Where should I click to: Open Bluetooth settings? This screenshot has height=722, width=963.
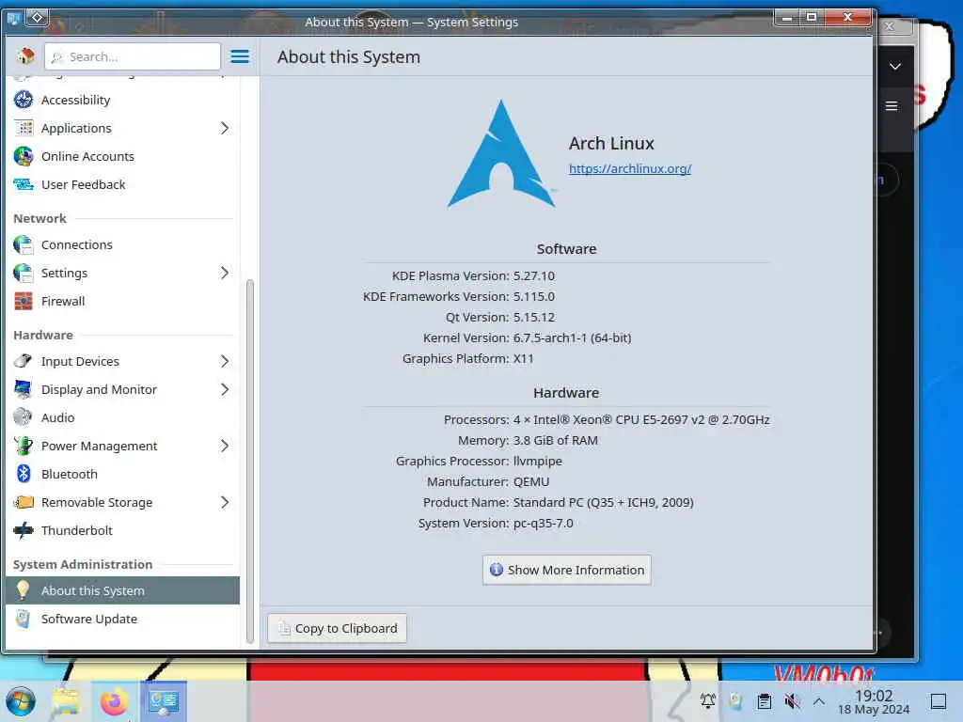(123, 475)
